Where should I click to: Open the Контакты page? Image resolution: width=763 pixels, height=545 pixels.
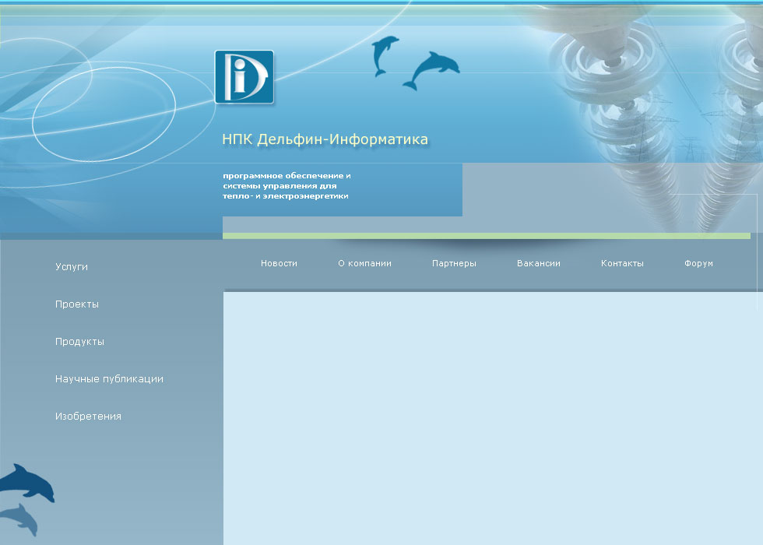pyautogui.click(x=622, y=263)
